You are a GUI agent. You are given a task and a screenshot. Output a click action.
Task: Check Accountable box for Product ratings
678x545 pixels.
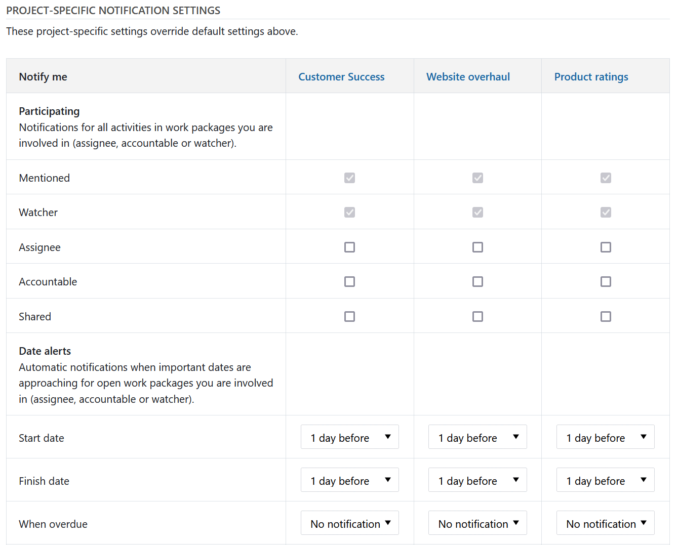click(x=606, y=281)
